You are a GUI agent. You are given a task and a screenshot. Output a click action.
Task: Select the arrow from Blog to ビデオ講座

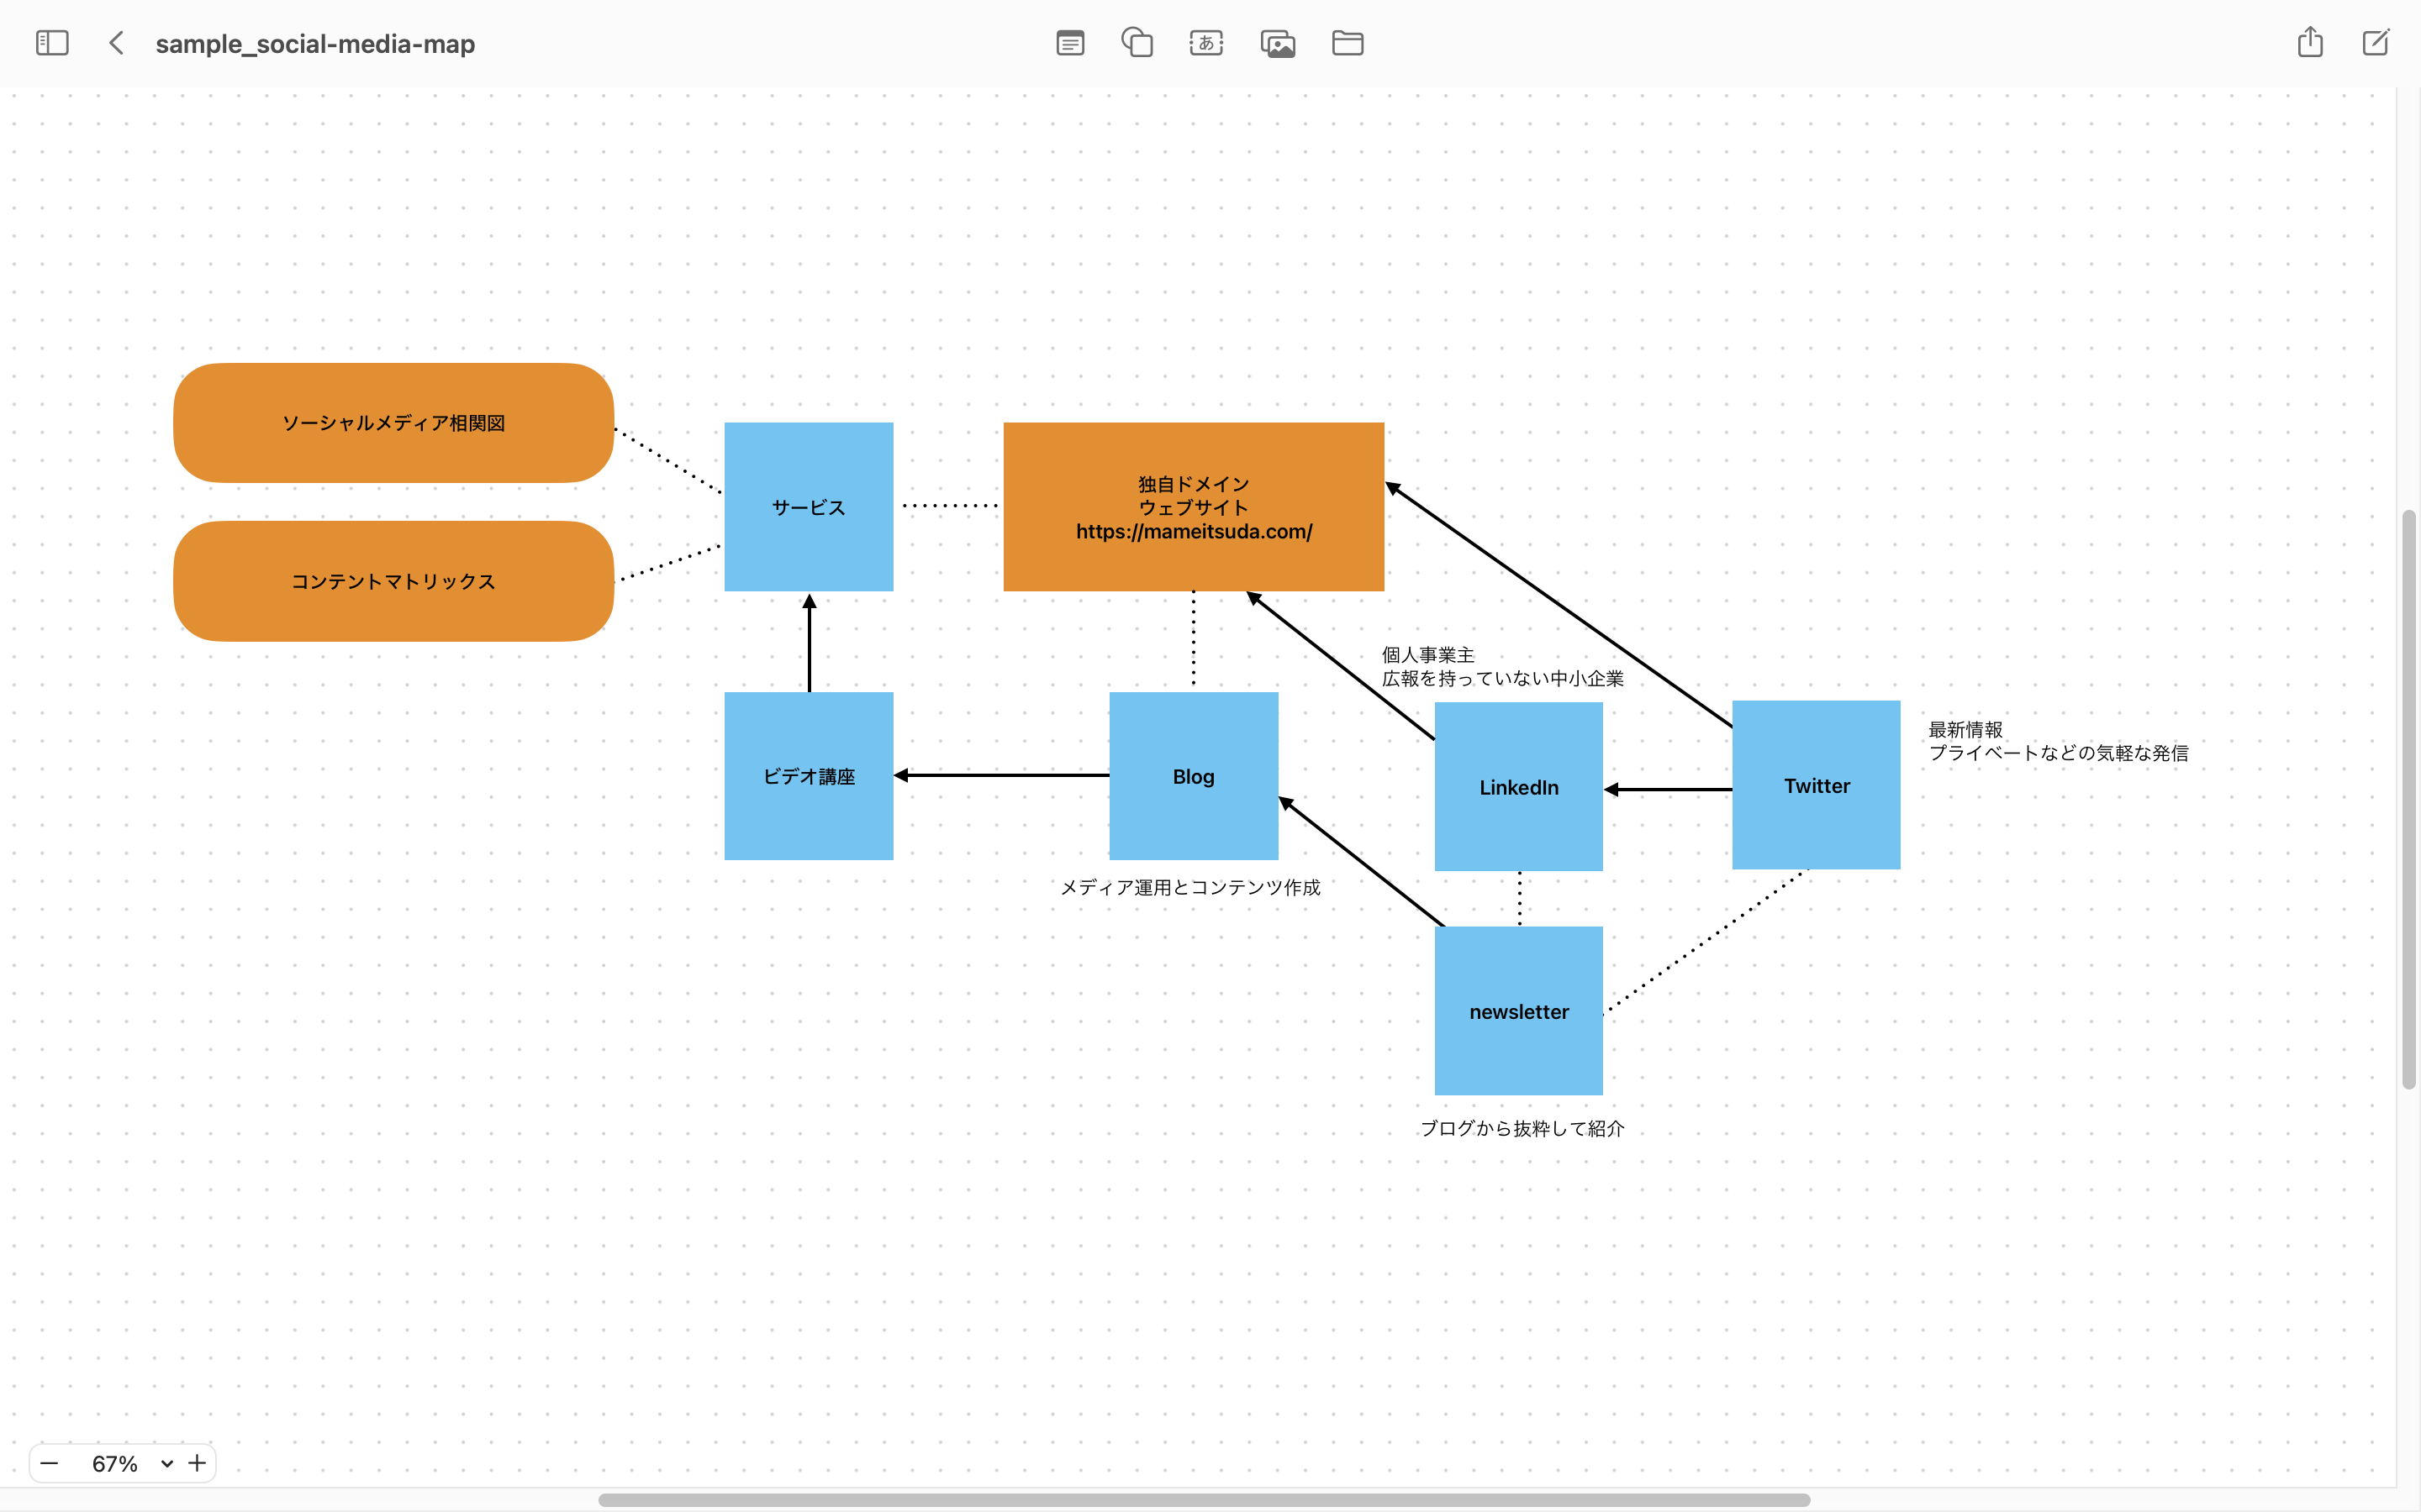(1001, 775)
